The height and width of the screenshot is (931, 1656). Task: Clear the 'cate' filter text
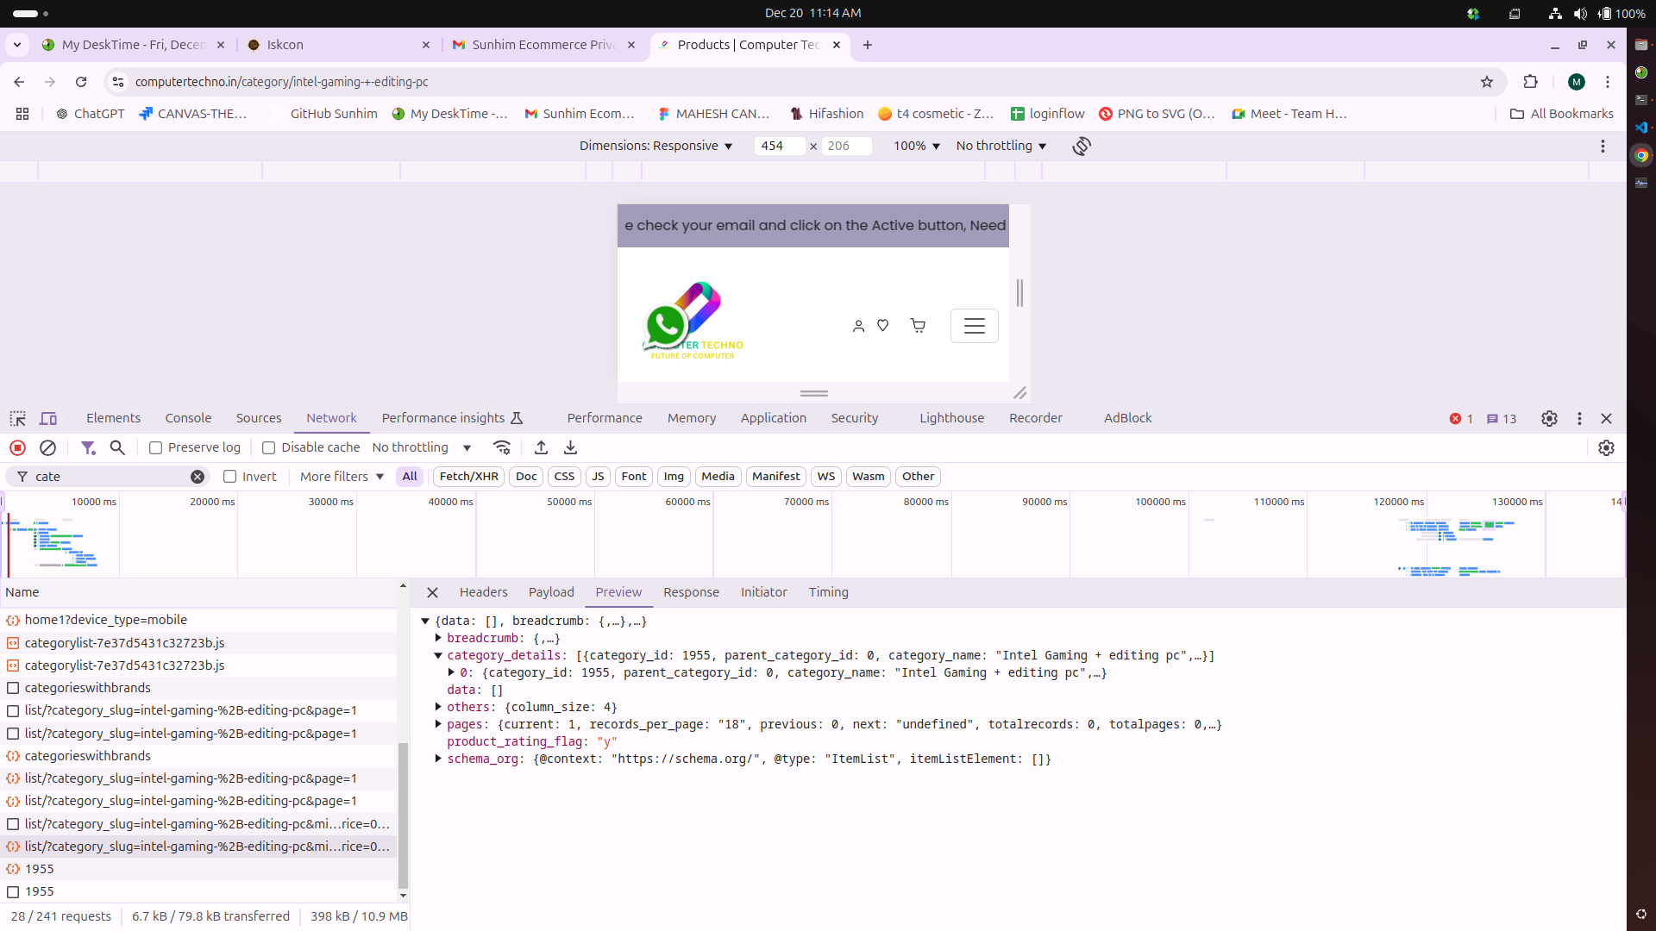(198, 477)
